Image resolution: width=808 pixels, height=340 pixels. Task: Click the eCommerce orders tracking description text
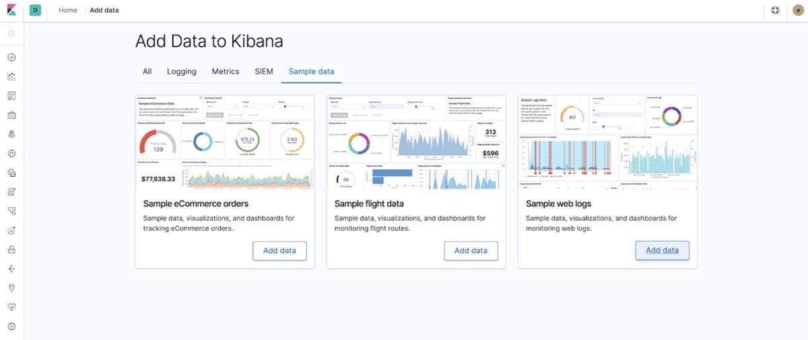(219, 223)
